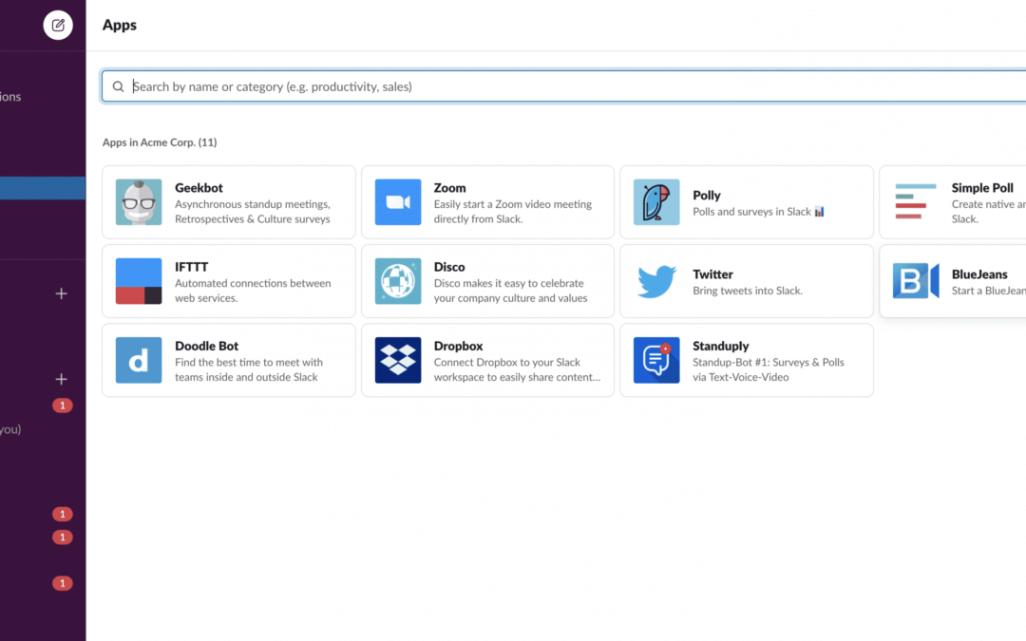This screenshot has height=641, width=1026.
Task: Open the BlueJeans app title
Action: pyautogui.click(x=979, y=274)
